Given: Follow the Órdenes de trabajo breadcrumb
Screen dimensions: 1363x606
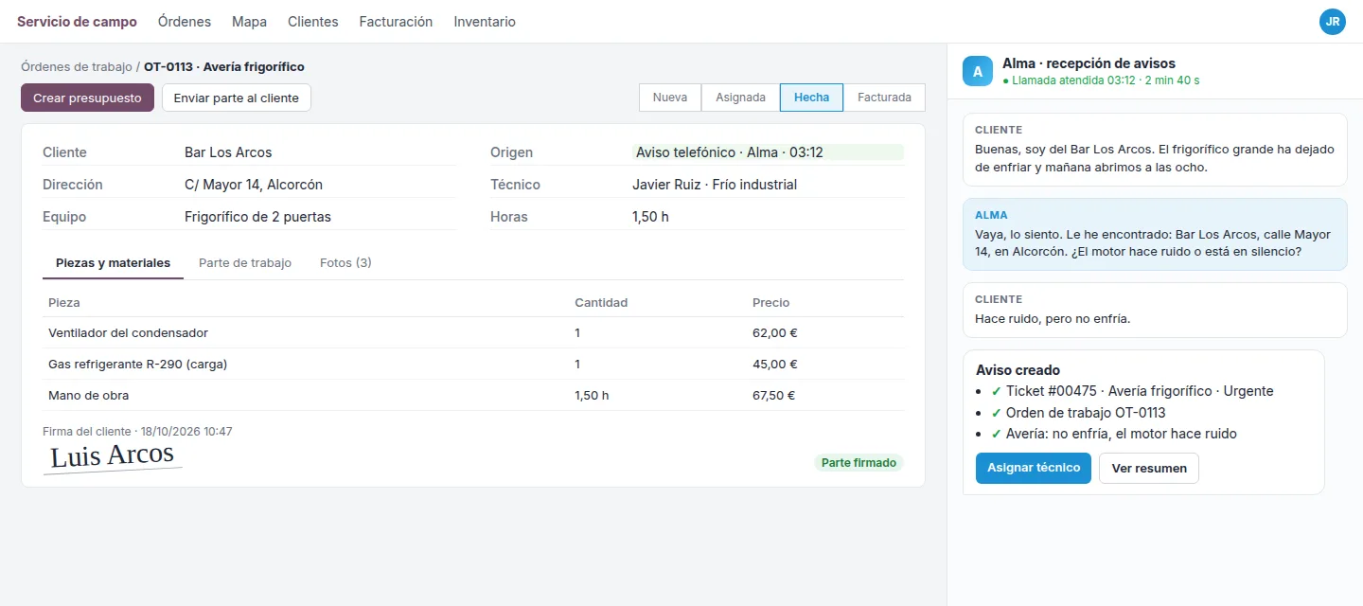Looking at the screenshot, I should point(77,67).
